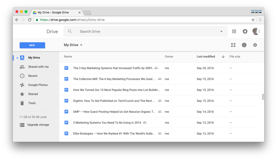277x160 pixels.
Task: Click shared icon on 'The Collective Mill' row
Action: point(160,79)
